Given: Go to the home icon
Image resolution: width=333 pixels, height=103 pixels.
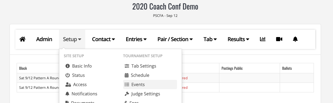Looking at the screenshot, I should (x=22, y=39).
